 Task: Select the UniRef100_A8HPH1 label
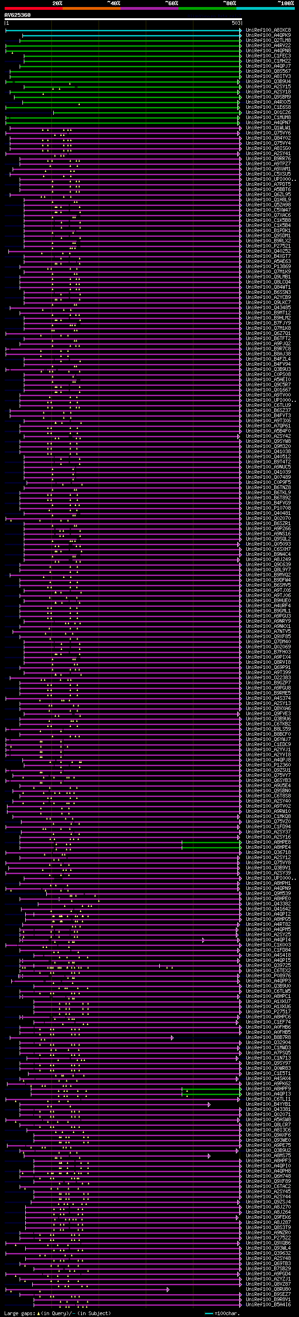point(268,883)
